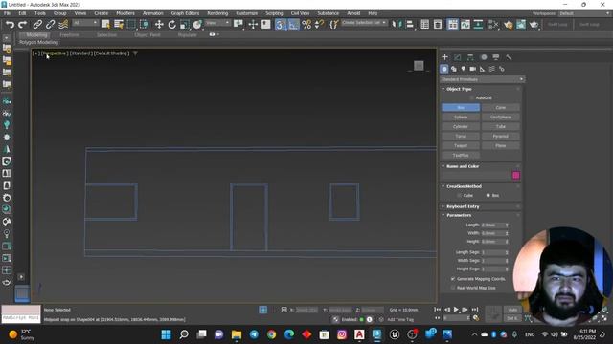
Task: Open the Hierarchy panel tab
Action: tap(470, 57)
